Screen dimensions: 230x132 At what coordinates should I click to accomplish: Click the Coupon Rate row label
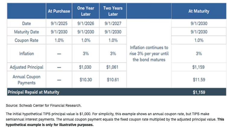click(x=27, y=40)
